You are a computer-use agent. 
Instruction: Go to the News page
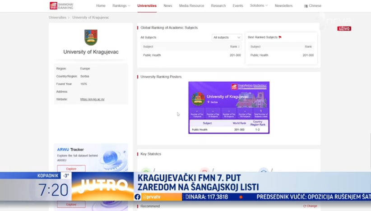pos(168,6)
